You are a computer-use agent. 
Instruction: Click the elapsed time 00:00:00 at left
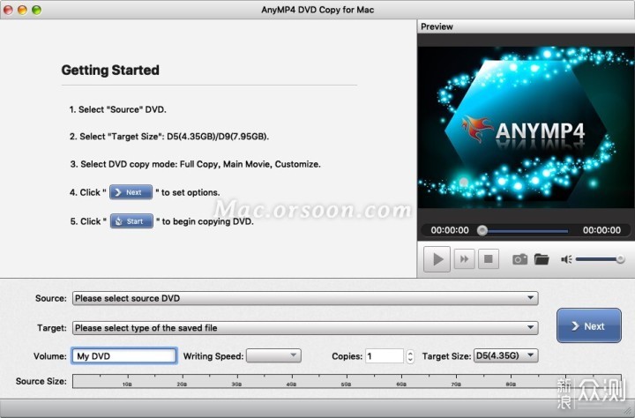[450, 230]
